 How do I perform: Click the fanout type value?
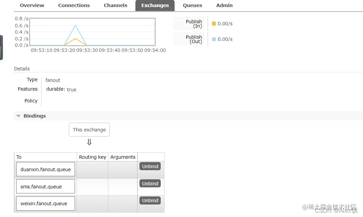[53, 80]
